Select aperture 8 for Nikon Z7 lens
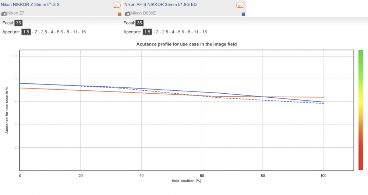The image size is (368, 195). (68, 32)
